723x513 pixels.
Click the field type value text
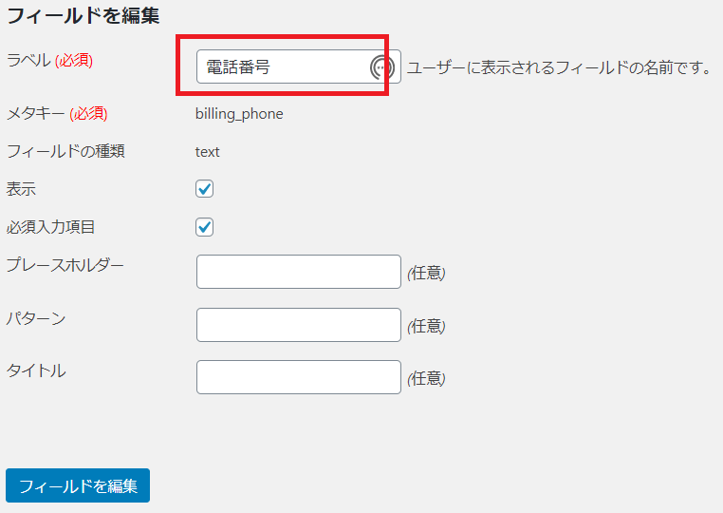pos(208,152)
